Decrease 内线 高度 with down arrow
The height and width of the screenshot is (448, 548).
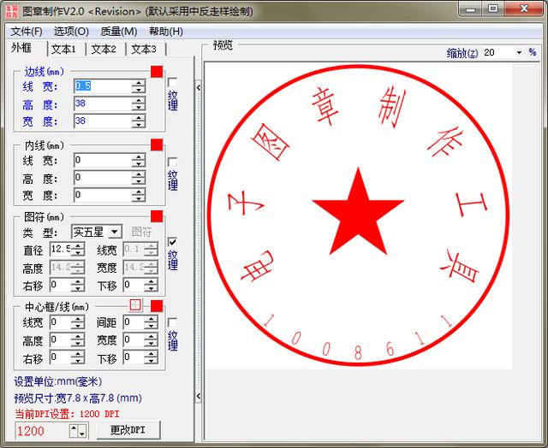139,181
